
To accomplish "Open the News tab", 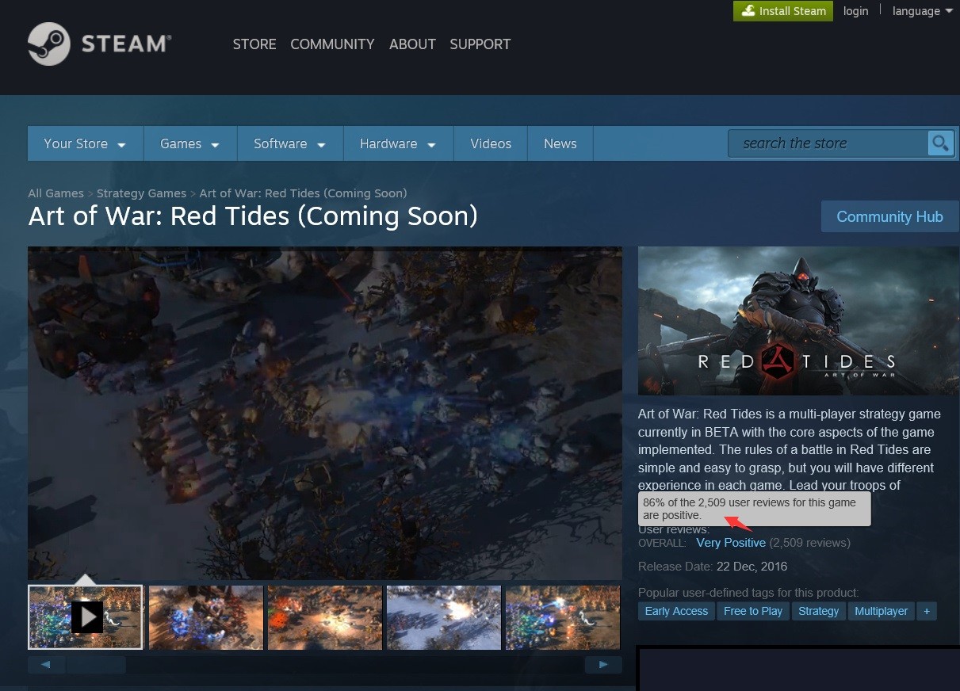I will point(560,143).
